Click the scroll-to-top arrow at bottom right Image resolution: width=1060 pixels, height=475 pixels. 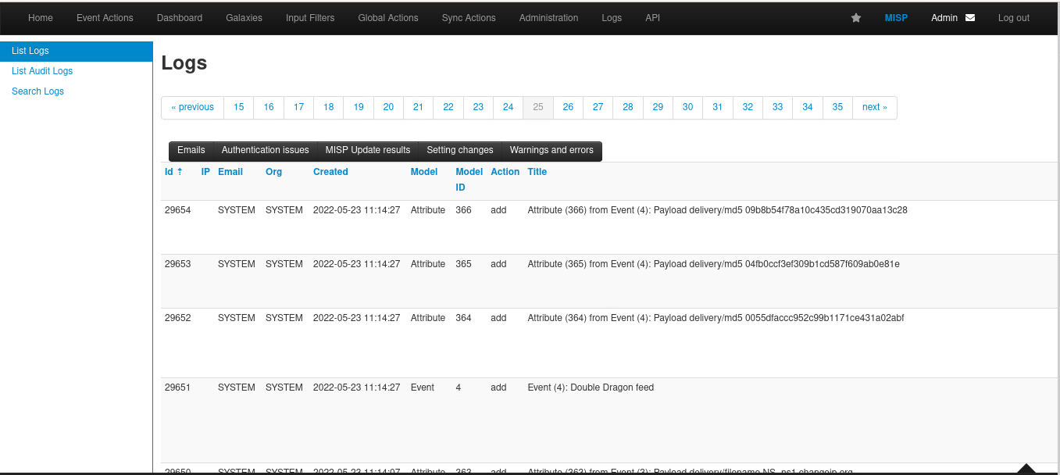coord(1026,469)
